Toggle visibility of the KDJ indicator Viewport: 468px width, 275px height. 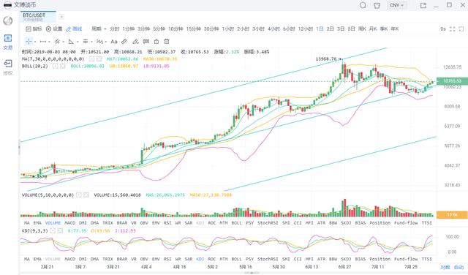[53, 231]
